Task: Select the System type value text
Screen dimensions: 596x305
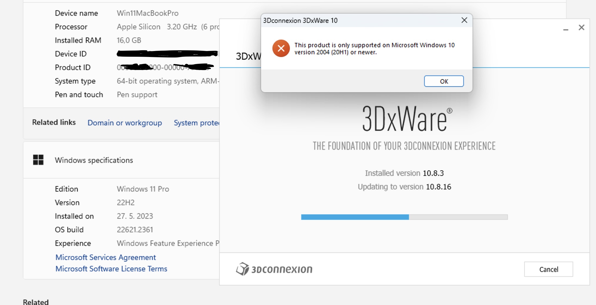Action: click(x=168, y=81)
